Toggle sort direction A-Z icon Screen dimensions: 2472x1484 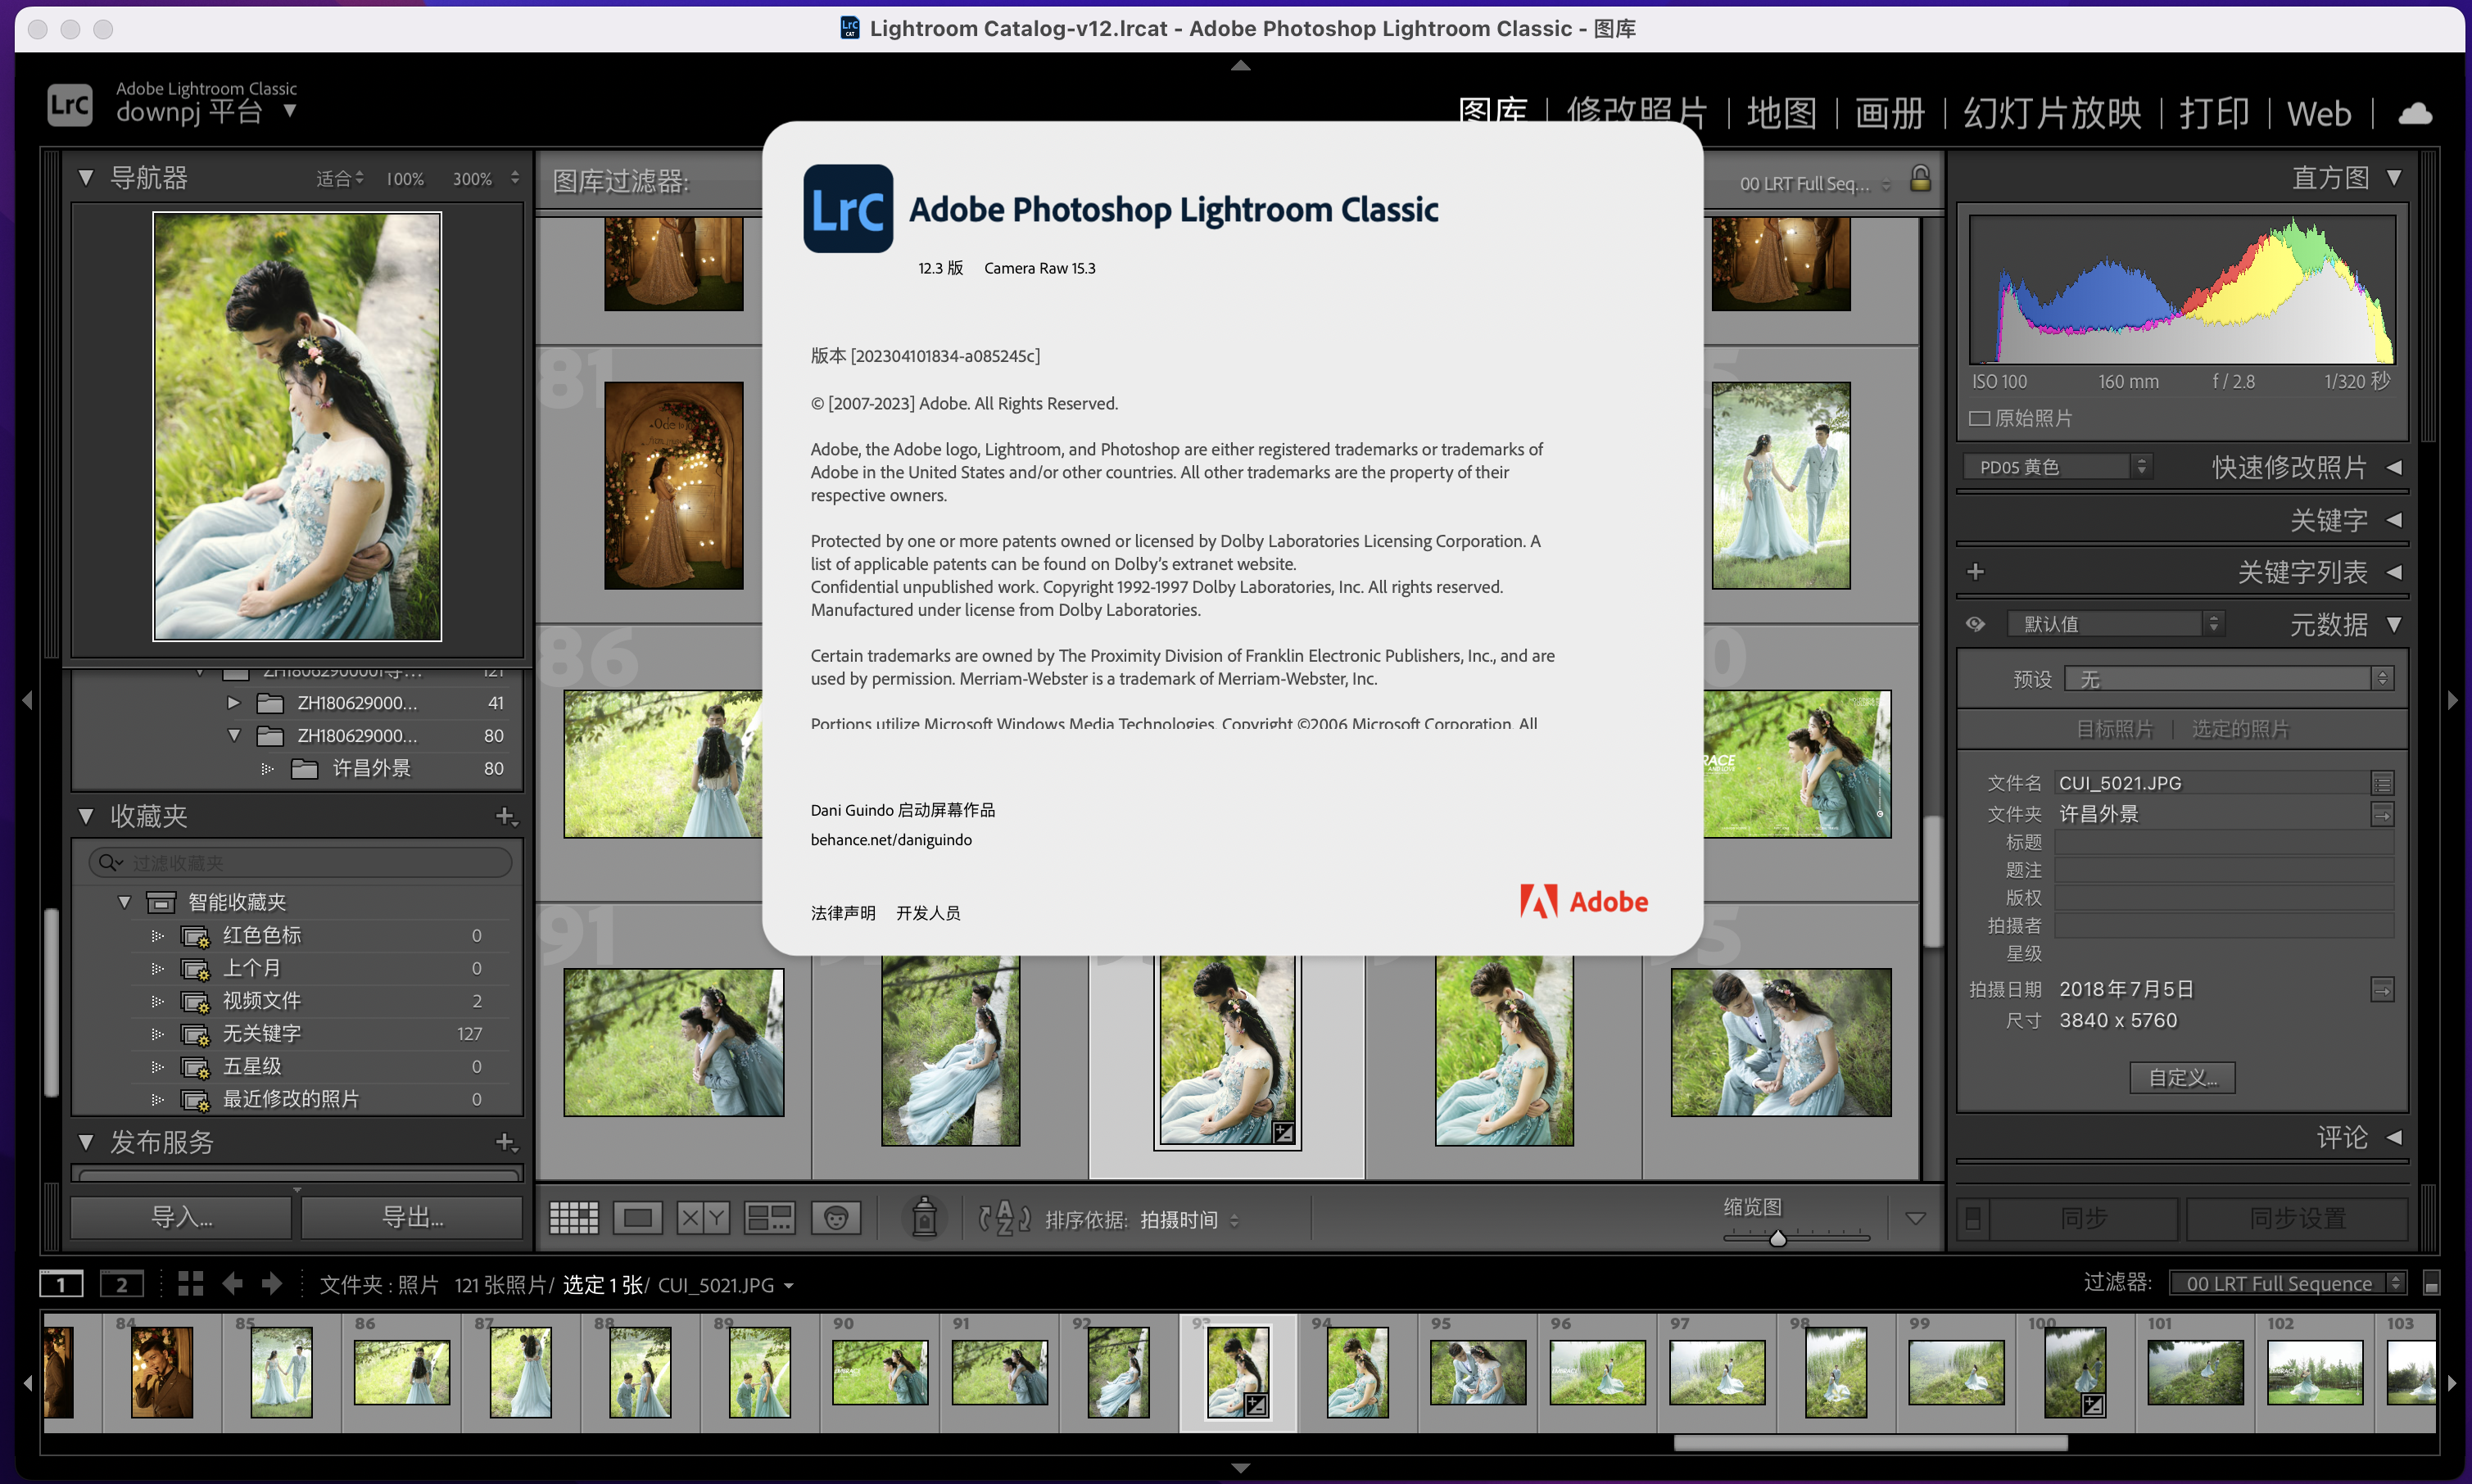tap(1004, 1218)
